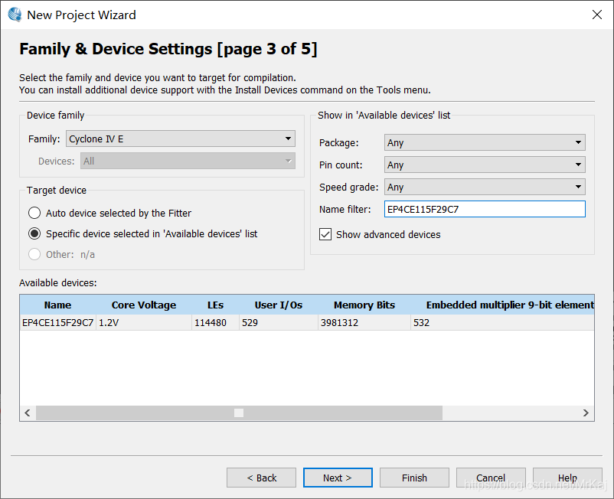Click the Name filter input field
This screenshot has width=614, height=499.
pyautogui.click(x=485, y=209)
